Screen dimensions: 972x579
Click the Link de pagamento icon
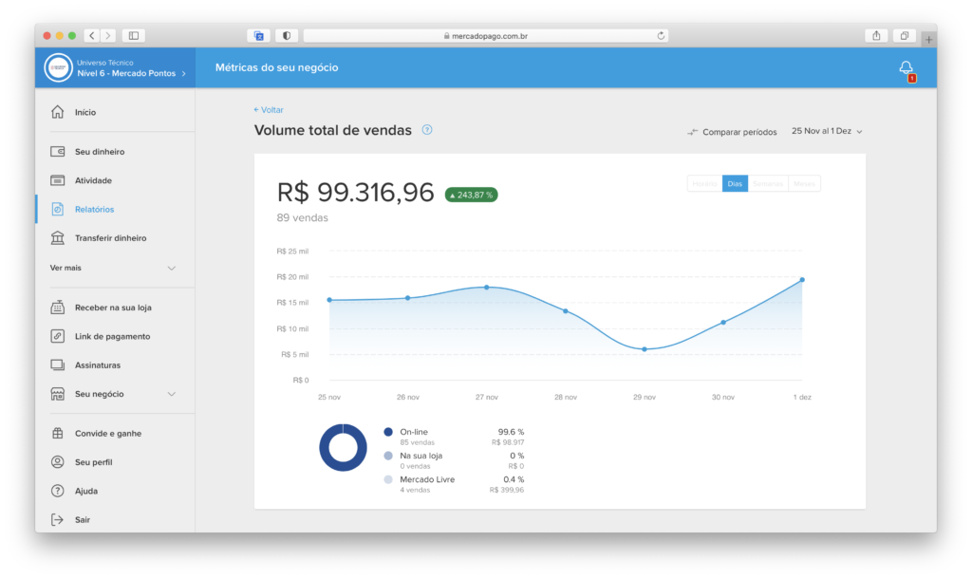58,336
